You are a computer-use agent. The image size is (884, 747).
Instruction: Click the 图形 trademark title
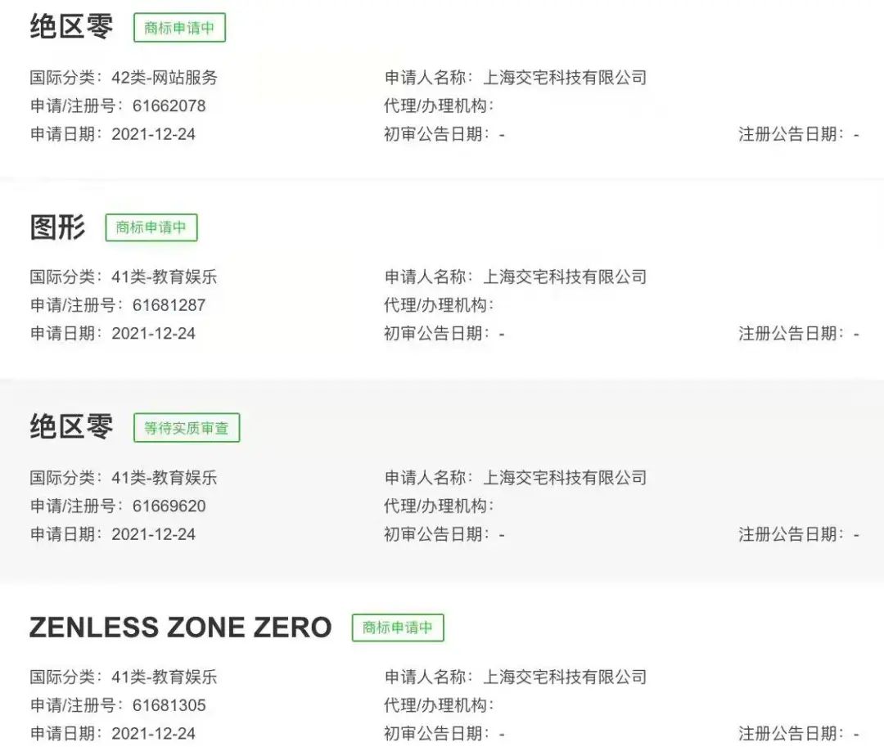(x=57, y=227)
